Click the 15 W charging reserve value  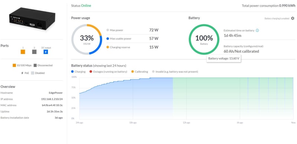[154, 47]
